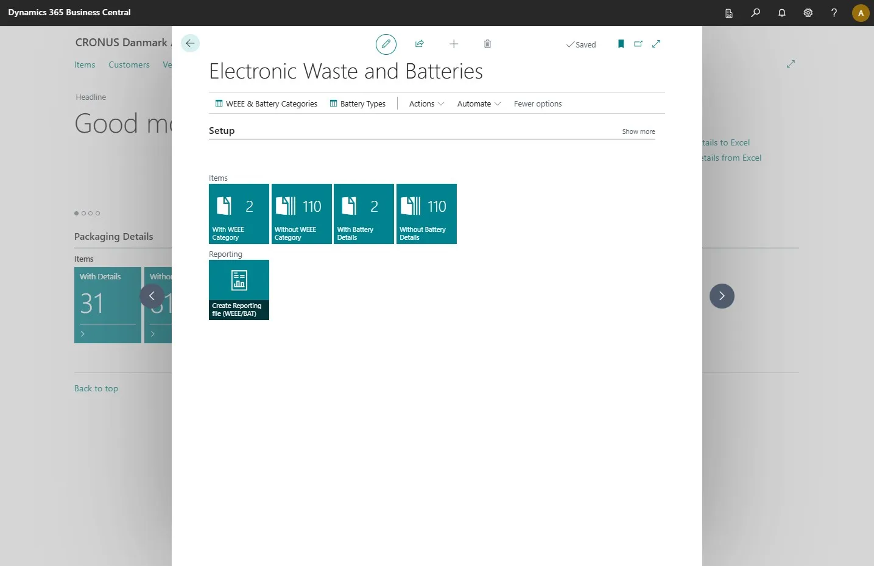874x566 pixels.
Task: Click the expand dialog arrows icon
Action: (x=656, y=44)
